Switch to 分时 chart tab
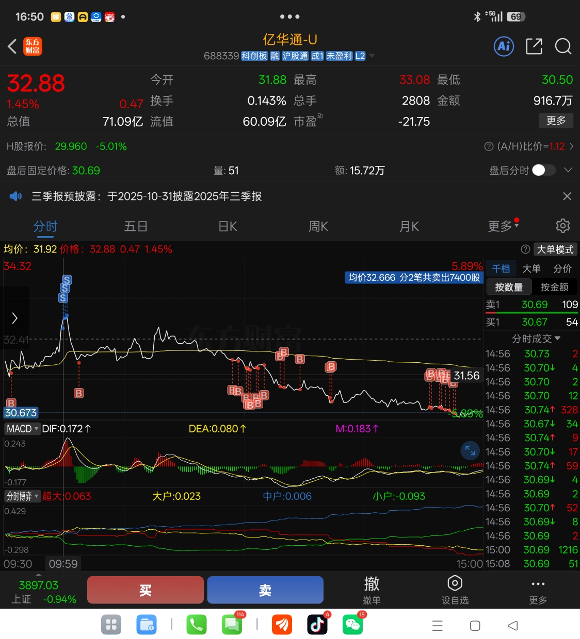The width and height of the screenshot is (580, 639). tap(45, 226)
